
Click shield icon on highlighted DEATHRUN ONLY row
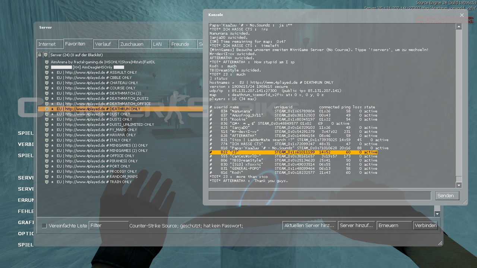(47, 109)
